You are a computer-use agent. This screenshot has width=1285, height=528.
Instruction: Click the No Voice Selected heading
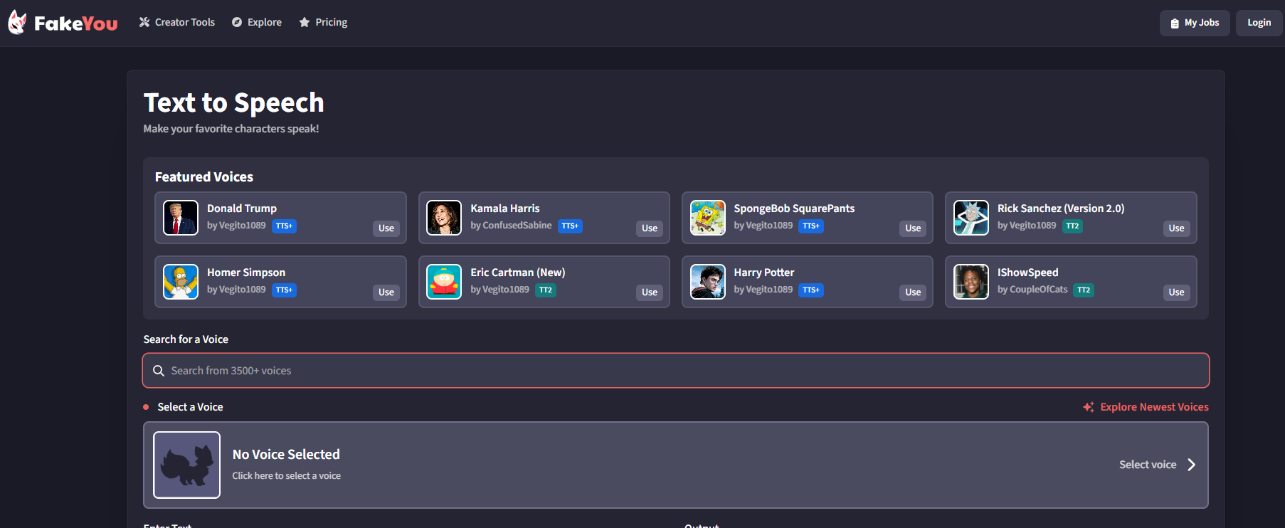click(286, 454)
